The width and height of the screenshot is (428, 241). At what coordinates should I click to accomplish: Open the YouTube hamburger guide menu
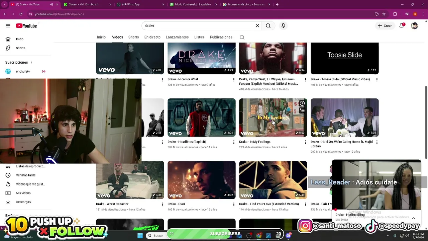pyautogui.click(x=8, y=26)
